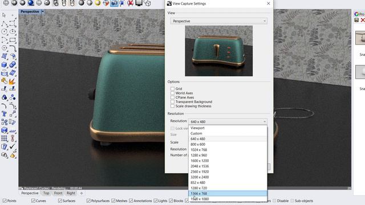Choose Viewport from the resolution list
365x205 pixels.
[228, 128]
